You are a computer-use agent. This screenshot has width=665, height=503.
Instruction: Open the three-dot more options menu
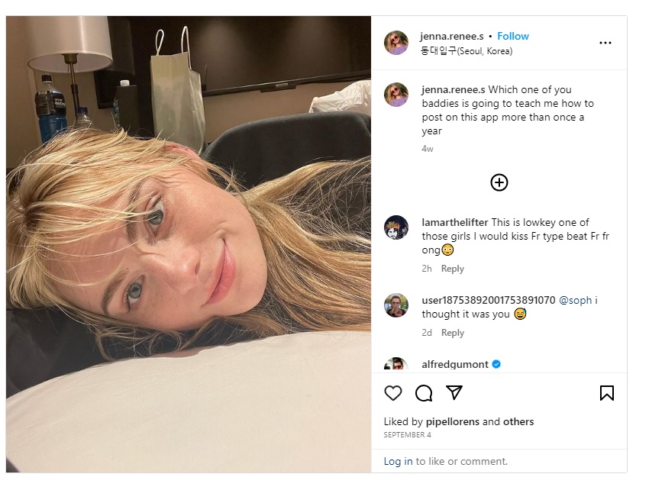pyautogui.click(x=605, y=43)
